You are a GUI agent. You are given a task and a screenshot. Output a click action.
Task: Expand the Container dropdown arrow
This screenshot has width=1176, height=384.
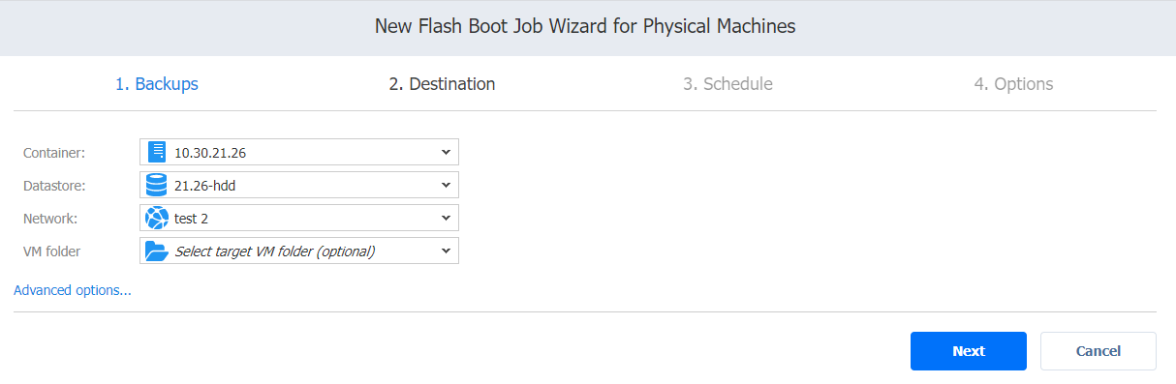click(x=446, y=152)
